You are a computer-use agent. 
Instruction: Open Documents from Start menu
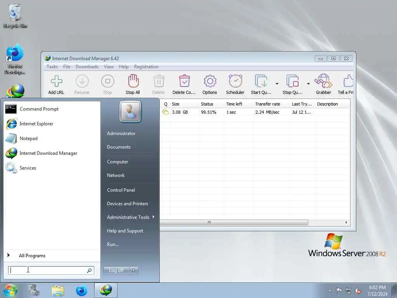(x=119, y=147)
